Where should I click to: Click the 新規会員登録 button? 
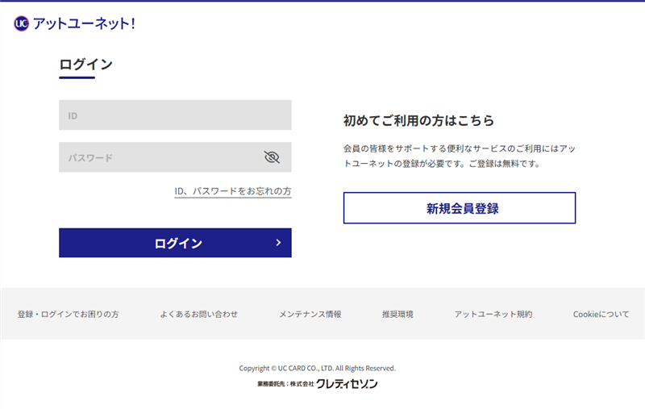[x=459, y=208]
